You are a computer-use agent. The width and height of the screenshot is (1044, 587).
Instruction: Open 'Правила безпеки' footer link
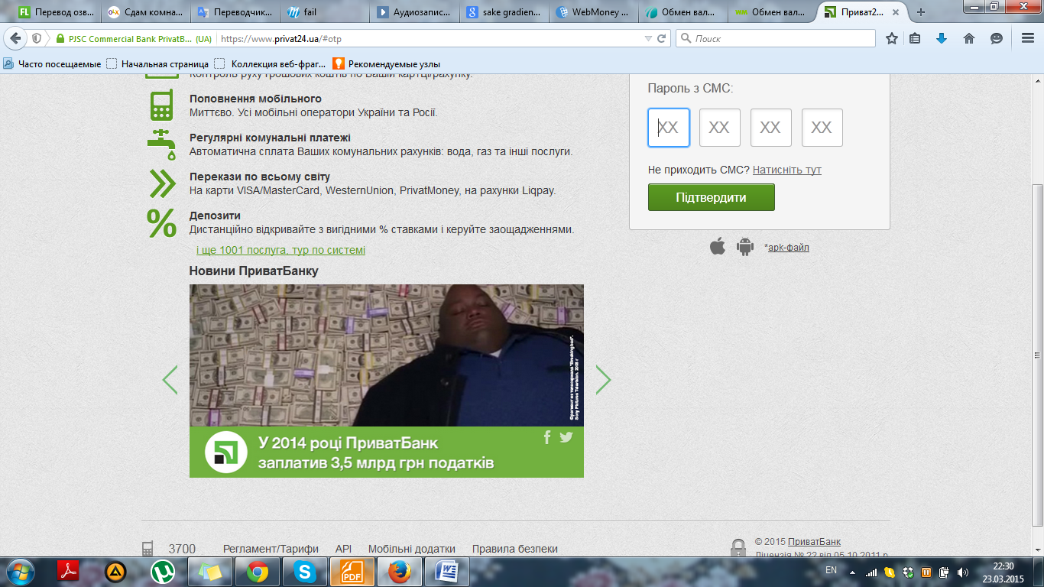(x=514, y=549)
